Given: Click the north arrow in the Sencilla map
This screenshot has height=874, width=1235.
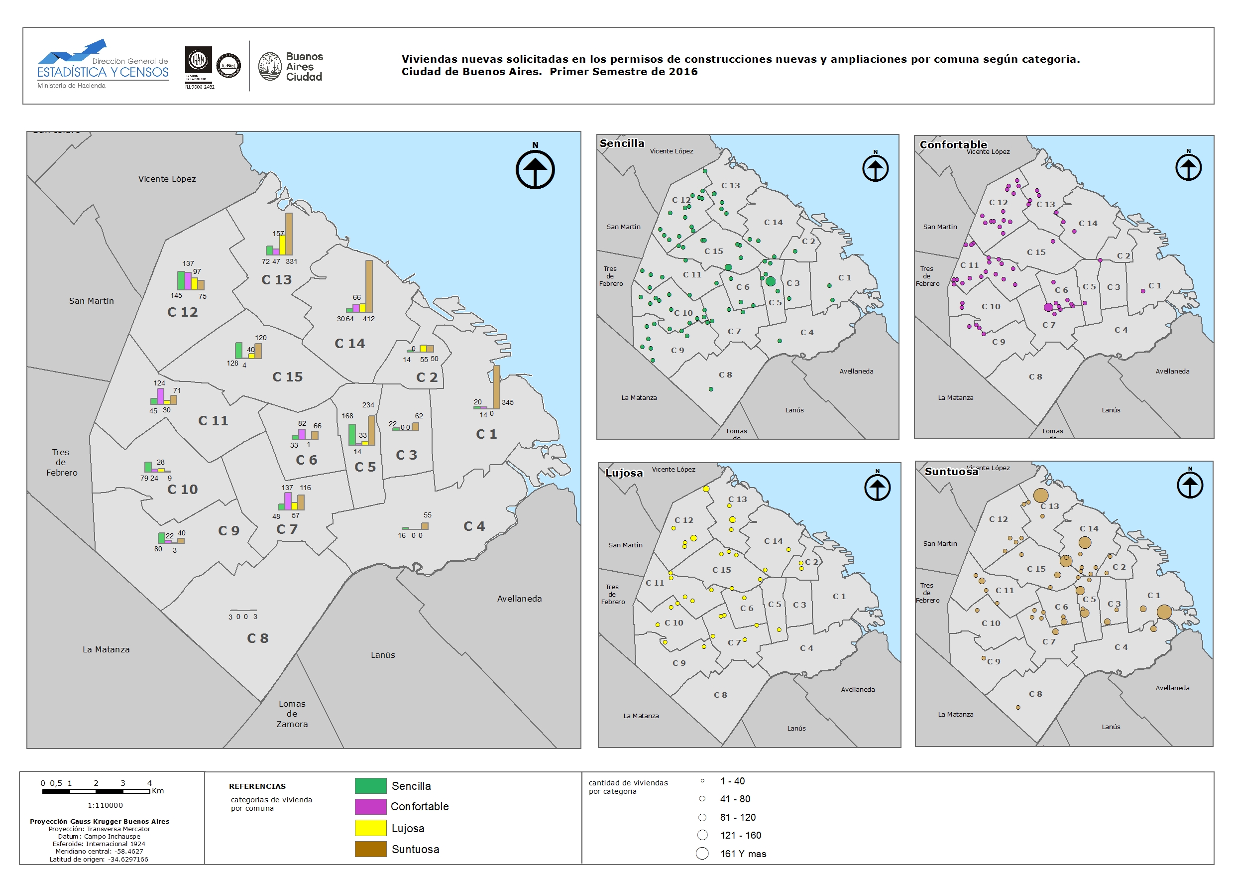Looking at the screenshot, I should pyautogui.click(x=875, y=168).
